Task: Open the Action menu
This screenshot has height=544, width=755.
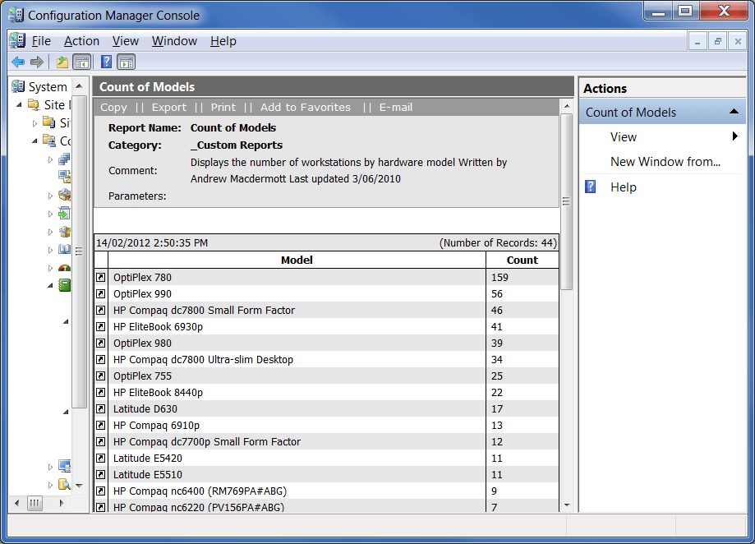Action: pos(81,40)
